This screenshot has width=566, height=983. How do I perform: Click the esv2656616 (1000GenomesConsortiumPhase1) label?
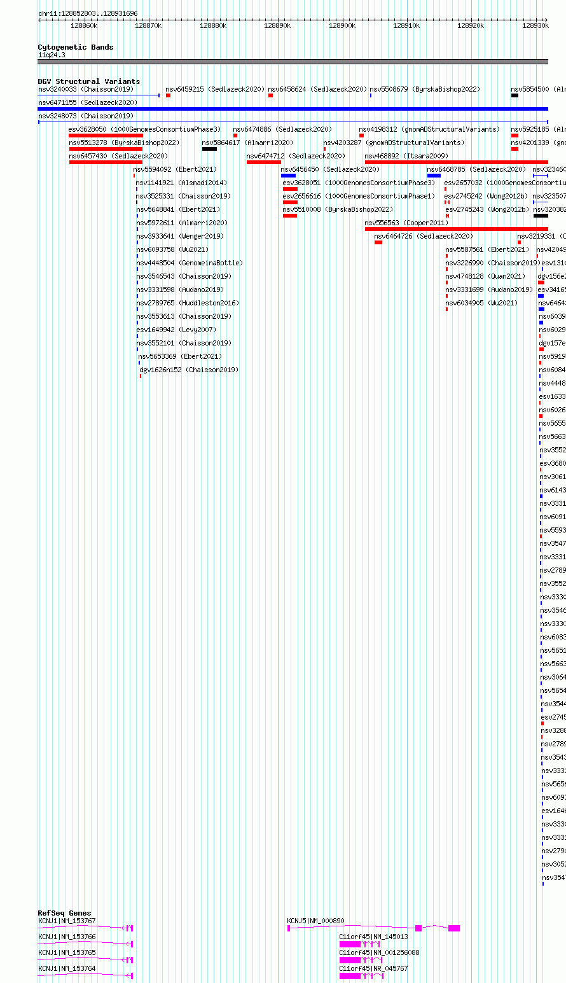pos(359,196)
